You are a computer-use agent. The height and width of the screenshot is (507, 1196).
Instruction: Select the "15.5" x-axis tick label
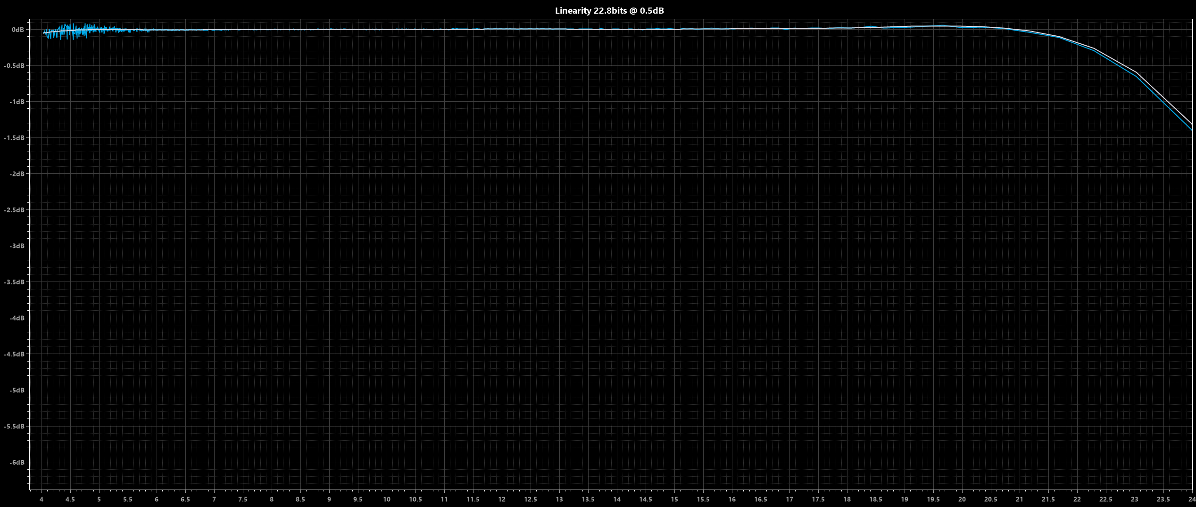[x=703, y=499]
